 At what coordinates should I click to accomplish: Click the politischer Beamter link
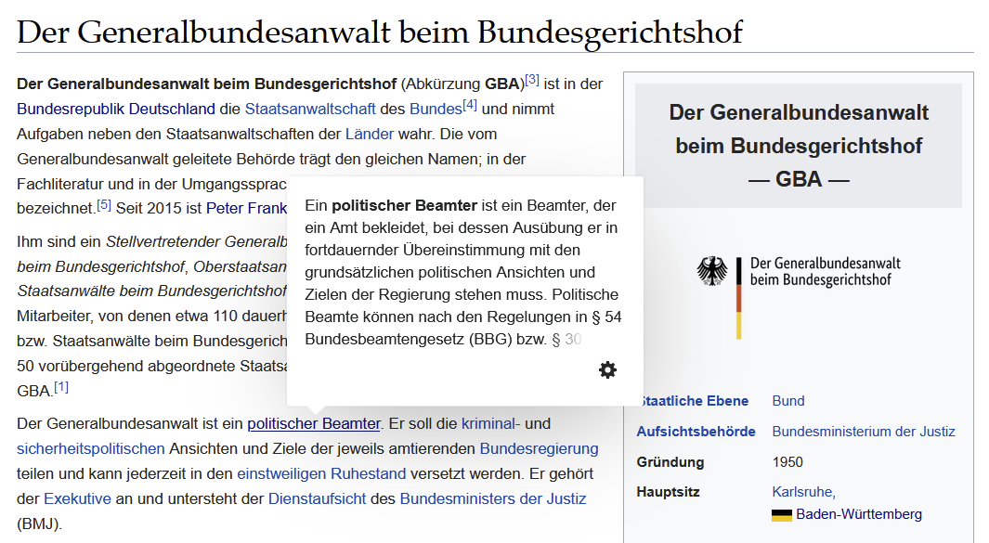[x=314, y=424]
